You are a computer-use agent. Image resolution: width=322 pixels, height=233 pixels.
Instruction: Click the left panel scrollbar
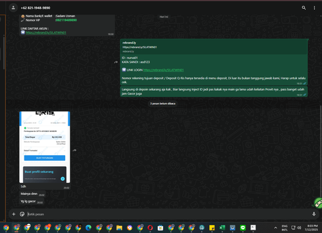click(x=4, y=53)
